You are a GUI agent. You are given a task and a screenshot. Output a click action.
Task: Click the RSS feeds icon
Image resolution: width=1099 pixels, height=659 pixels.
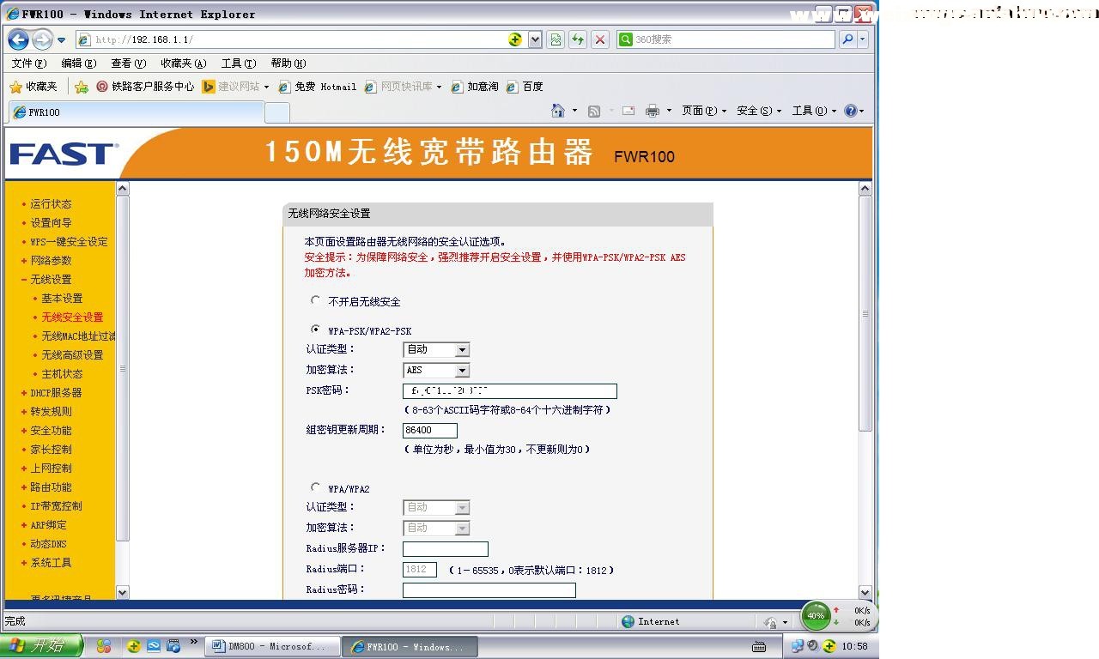pos(594,111)
